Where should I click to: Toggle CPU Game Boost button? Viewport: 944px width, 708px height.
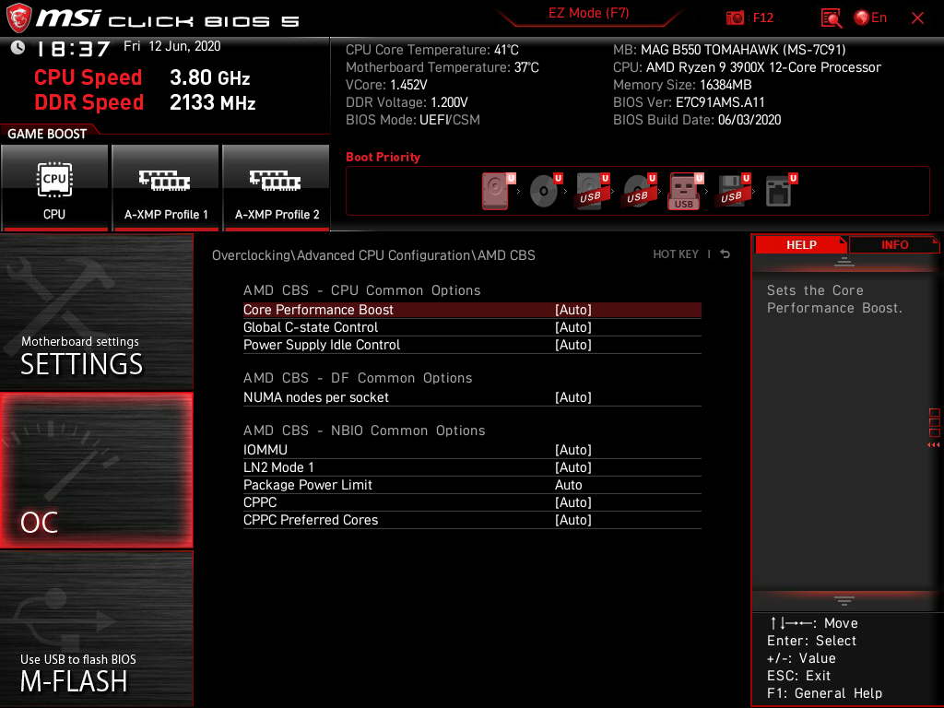coord(54,188)
